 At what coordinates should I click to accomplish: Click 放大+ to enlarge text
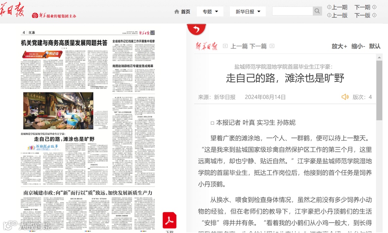tap(339, 46)
